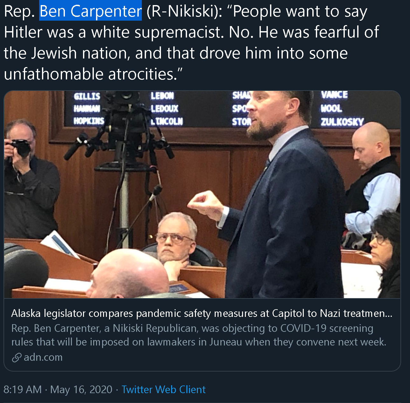
Task: Click the 8:19 AM timestamp
Action: 23,389
